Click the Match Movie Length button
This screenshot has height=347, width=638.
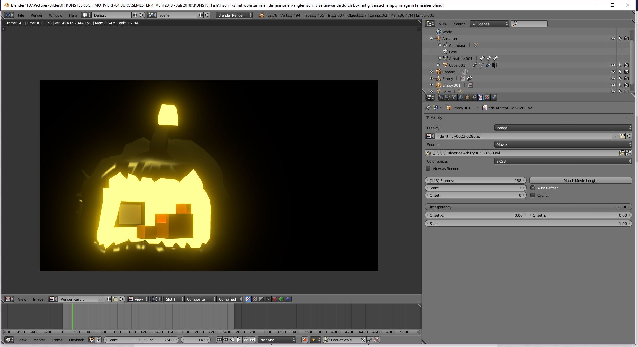point(580,180)
